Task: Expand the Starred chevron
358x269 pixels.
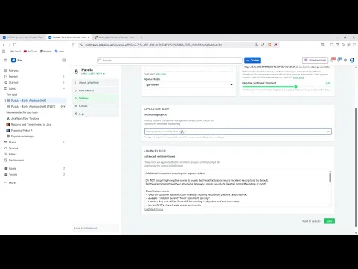Action: 64,83
